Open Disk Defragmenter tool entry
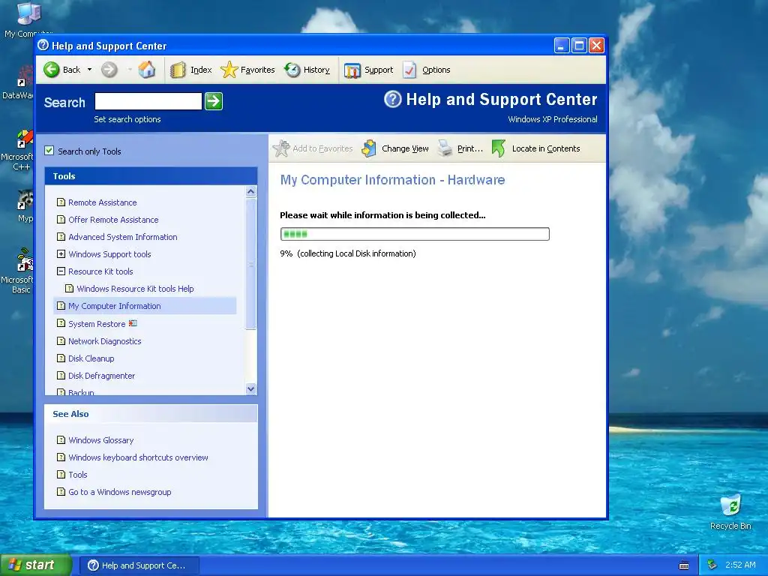This screenshot has height=576, width=768. pos(101,376)
